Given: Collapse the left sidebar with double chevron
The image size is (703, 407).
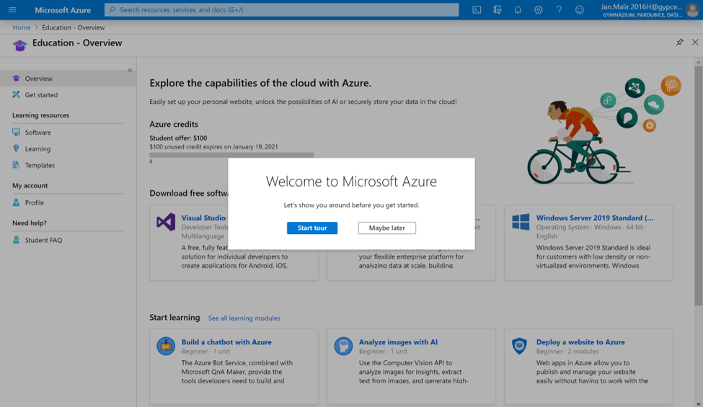Looking at the screenshot, I should [x=130, y=70].
